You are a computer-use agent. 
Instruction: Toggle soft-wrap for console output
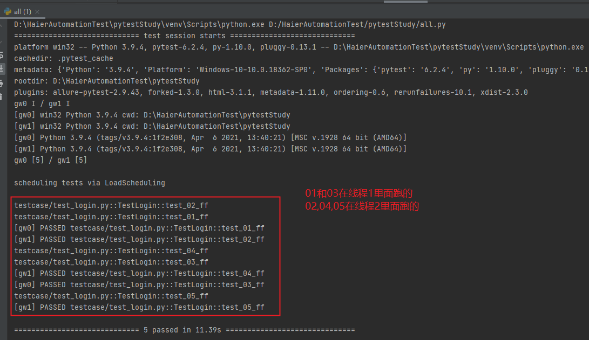pyautogui.click(x=2, y=55)
